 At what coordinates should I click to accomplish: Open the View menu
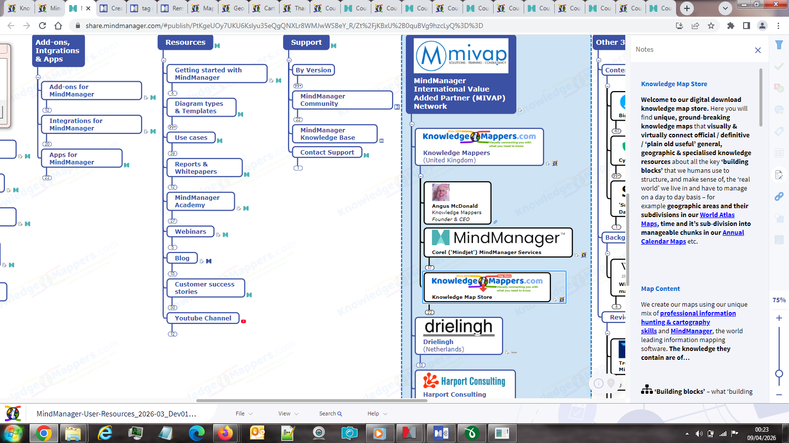(x=288, y=413)
